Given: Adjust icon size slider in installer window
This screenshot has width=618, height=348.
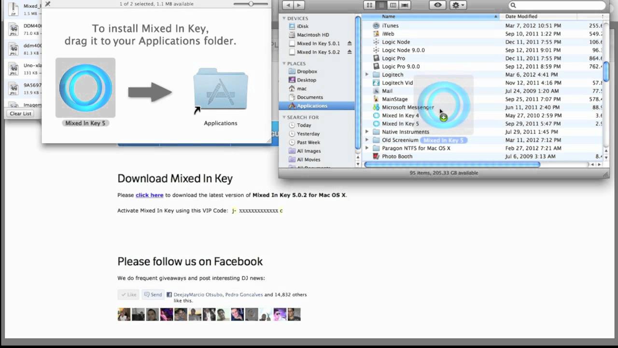Looking at the screenshot, I should 251,4.
